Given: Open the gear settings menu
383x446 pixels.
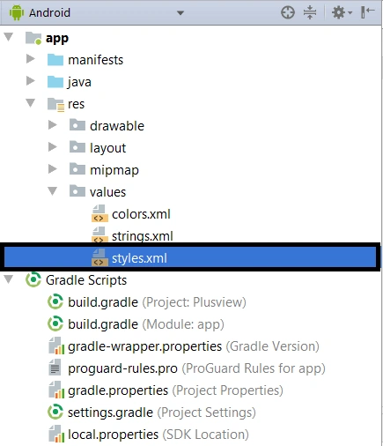Looking at the screenshot, I should coord(342,12).
